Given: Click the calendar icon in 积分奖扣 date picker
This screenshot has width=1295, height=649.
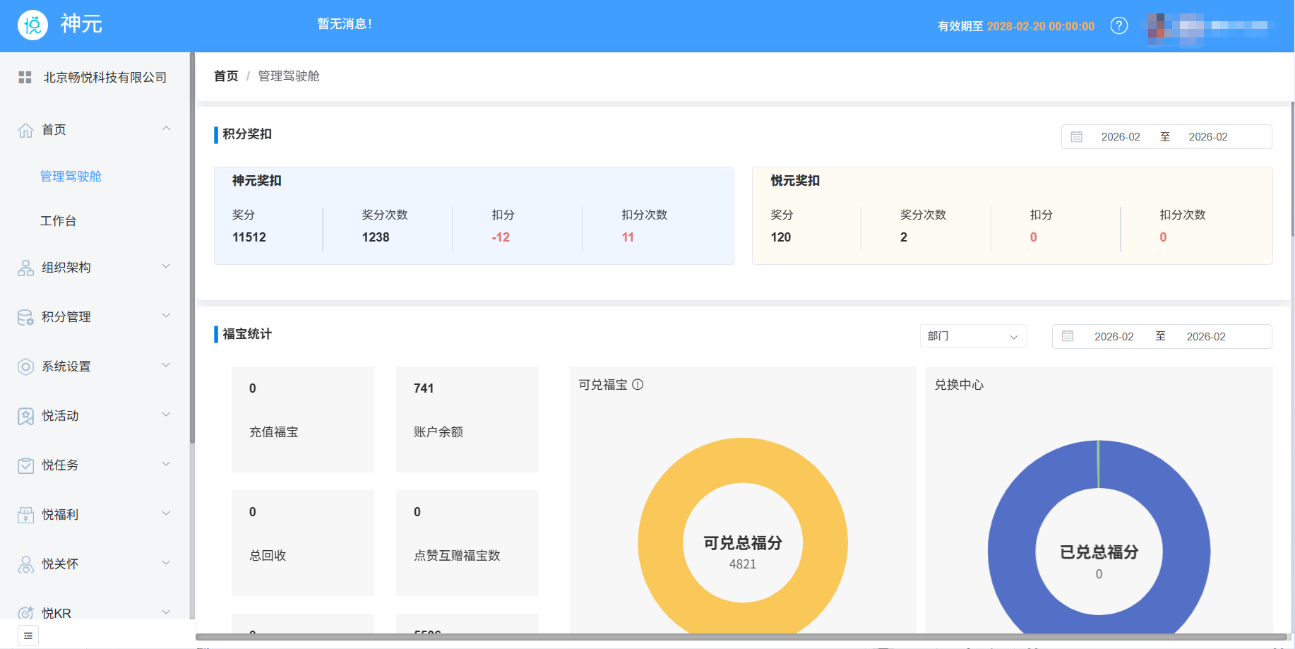Looking at the screenshot, I should pos(1076,136).
